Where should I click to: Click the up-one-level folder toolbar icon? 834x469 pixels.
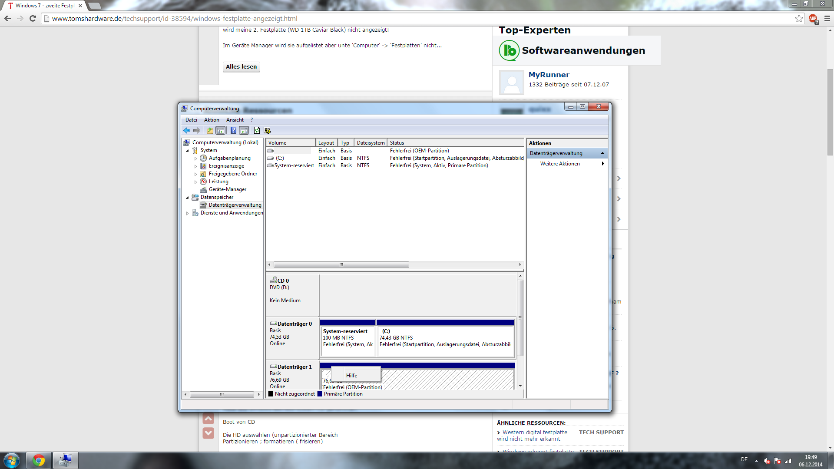210,130
